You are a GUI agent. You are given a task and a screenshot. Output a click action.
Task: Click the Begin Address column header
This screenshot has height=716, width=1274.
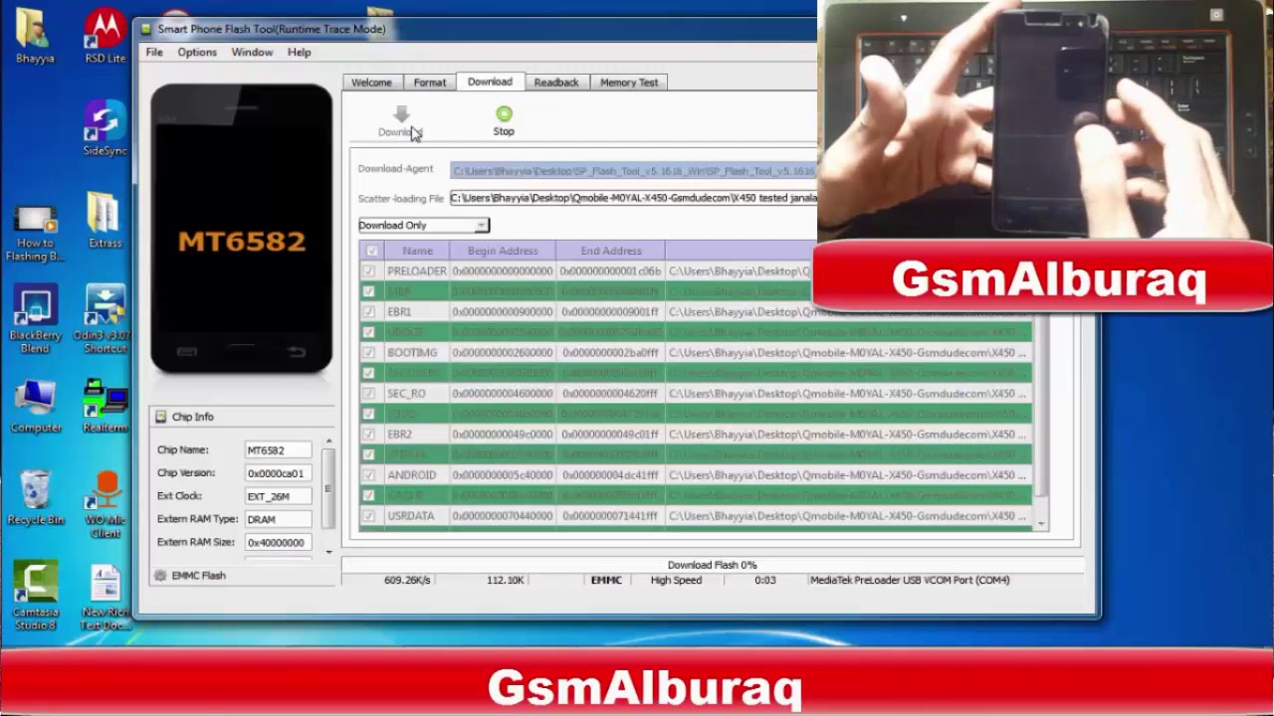point(503,252)
